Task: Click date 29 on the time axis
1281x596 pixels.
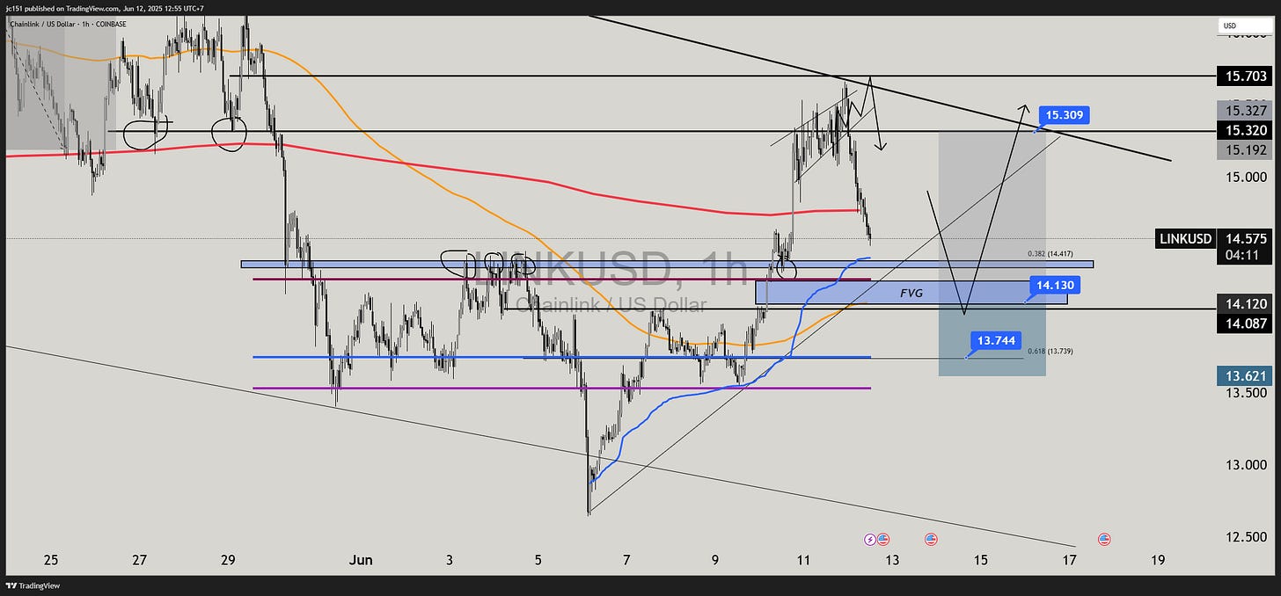Action: coord(228,560)
